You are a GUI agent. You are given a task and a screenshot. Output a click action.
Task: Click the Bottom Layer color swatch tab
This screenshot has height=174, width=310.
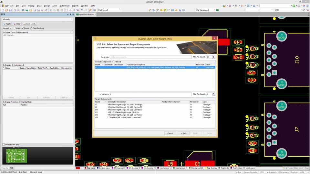[x=98, y=168]
